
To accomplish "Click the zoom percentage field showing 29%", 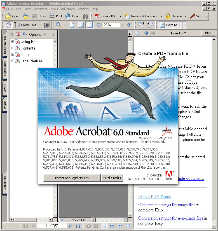I will coord(111,25).
